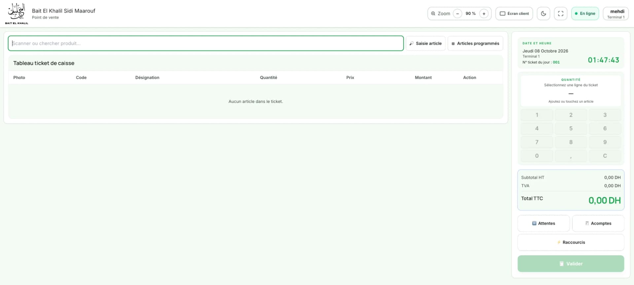Screen dimensions: 634x285
Task: Enter fullscreen mode icon
Action: point(561,14)
